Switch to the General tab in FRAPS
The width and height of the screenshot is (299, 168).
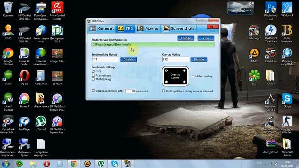[x=101, y=28]
